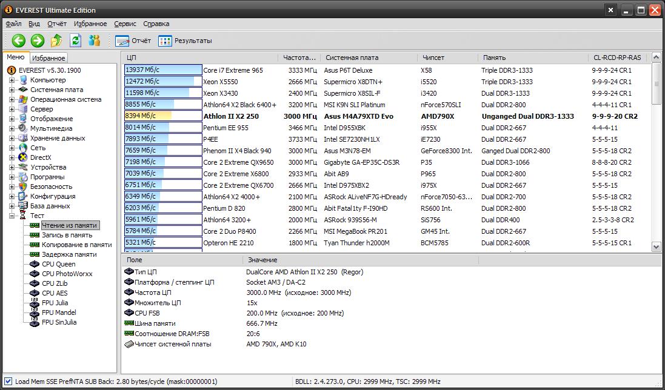The width and height of the screenshot is (665, 390).
Task: Click the Users toolbar icon
Action: pyautogui.click(x=94, y=41)
